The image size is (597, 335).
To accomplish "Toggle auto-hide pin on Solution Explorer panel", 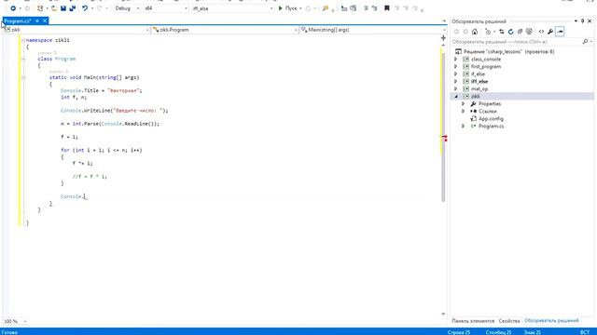I will (582, 21).
